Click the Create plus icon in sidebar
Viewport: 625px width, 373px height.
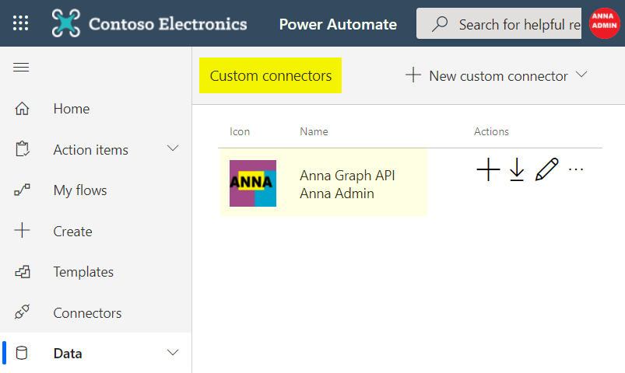click(x=22, y=230)
